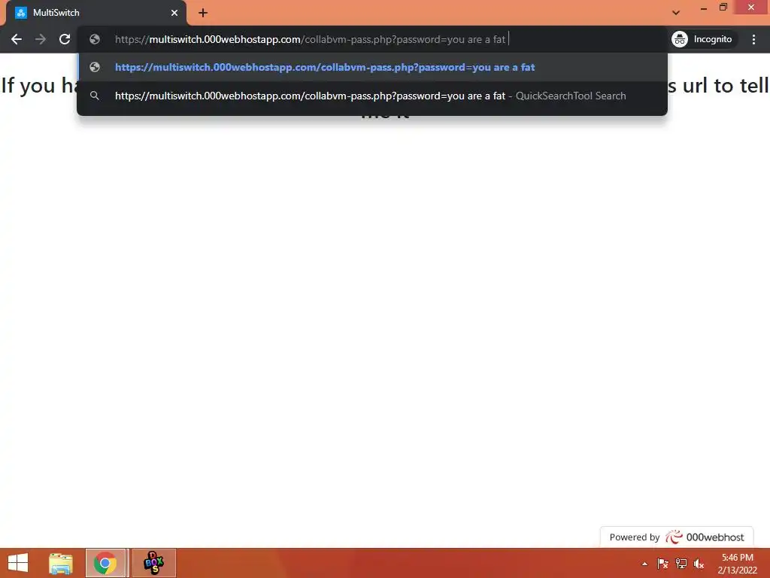Expand the tab search dropdown arrow
Viewport: 770px width, 578px height.
click(x=676, y=13)
